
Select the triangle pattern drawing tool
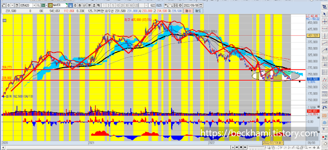(x=324, y=79)
